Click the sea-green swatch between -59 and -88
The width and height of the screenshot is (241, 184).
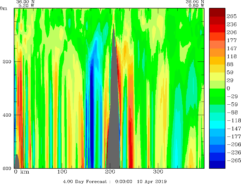pyautogui.click(x=217, y=109)
